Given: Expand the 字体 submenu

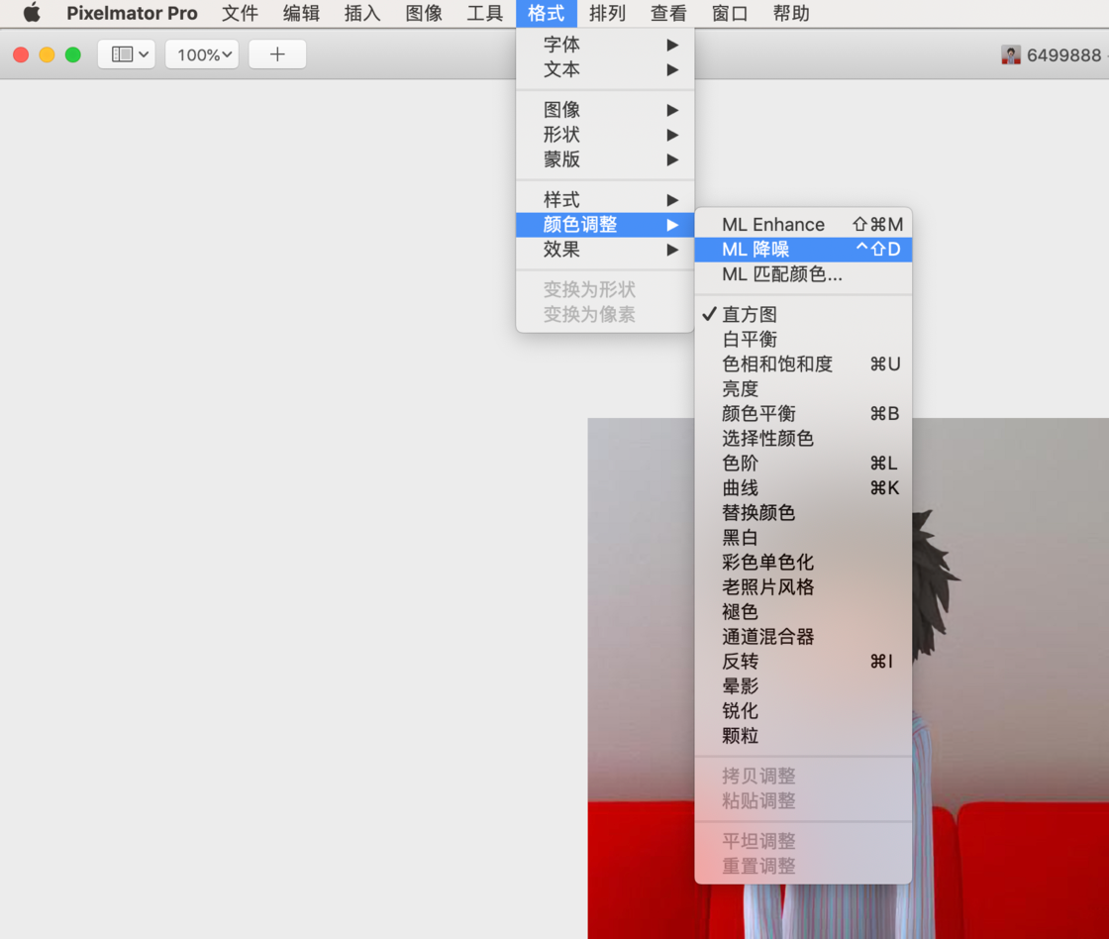Looking at the screenshot, I should tap(605, 45).
